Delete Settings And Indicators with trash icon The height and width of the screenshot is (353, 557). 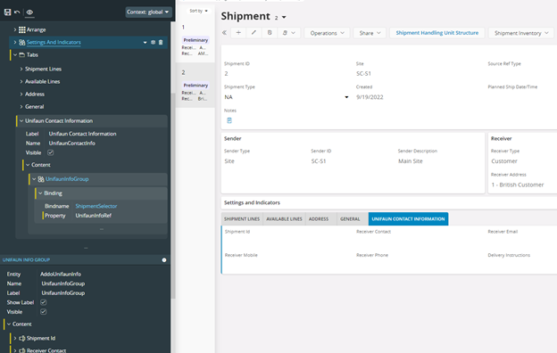point(161,42)
